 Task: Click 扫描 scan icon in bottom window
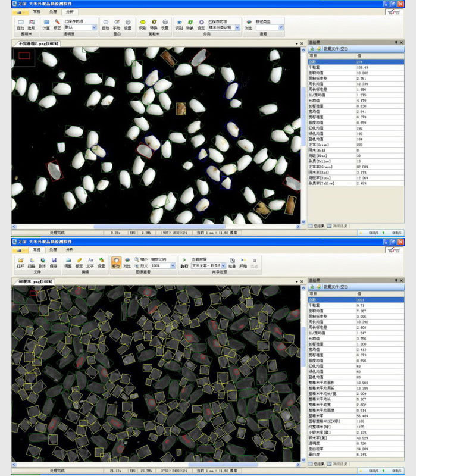tap(32, 262)
